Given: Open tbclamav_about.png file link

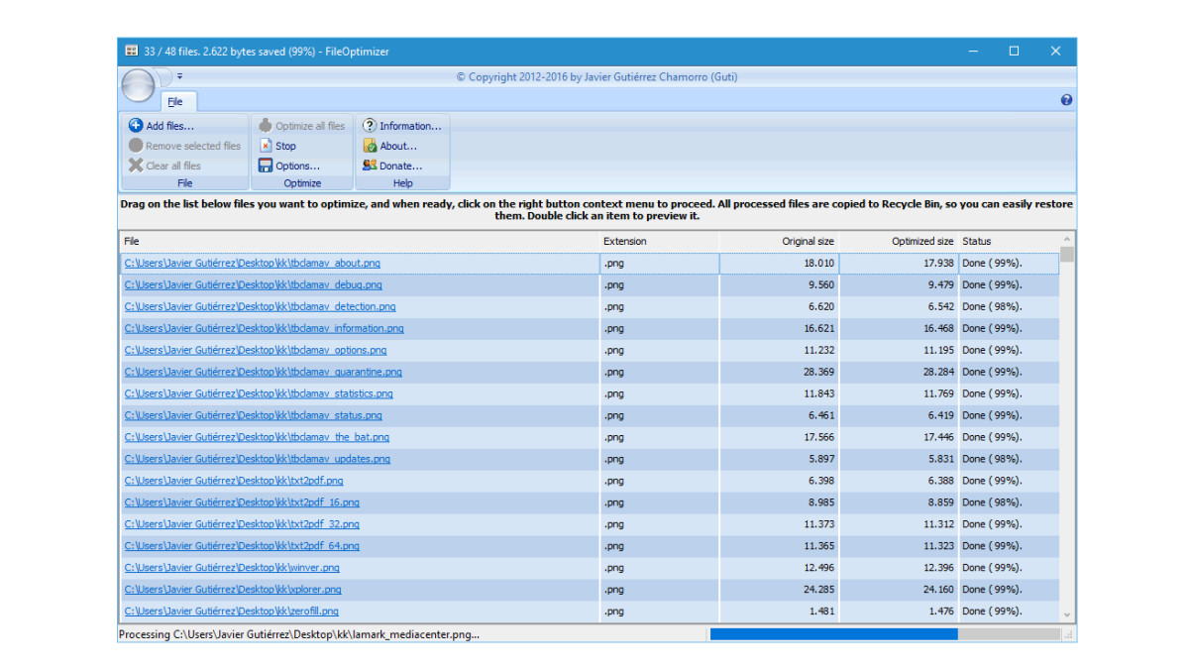Looking at the screenshot, I should [x=252, y=264].
